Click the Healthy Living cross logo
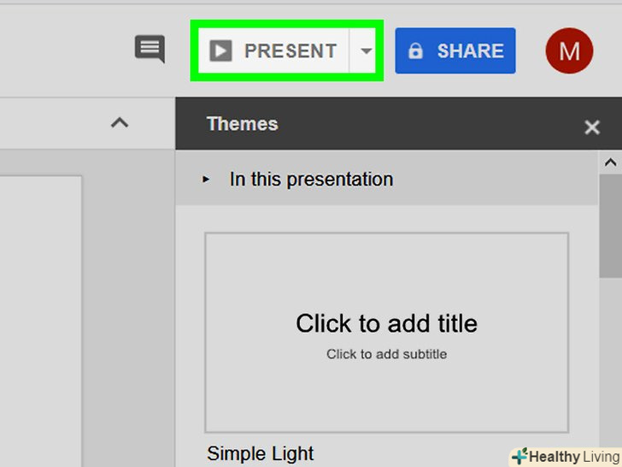Screen dimensions: 622x467 coord(519,456)
